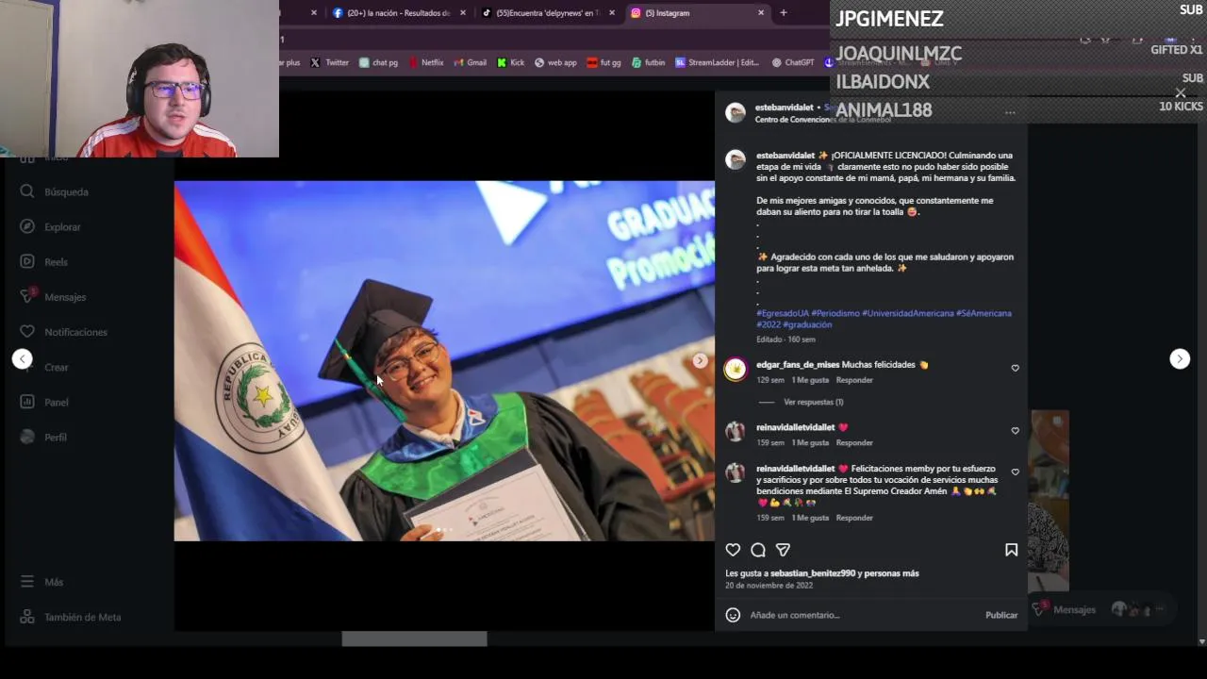Click the Publicar button to post a comment
The height and width of the screenshot is (679, 1207).
point(1001,615)
